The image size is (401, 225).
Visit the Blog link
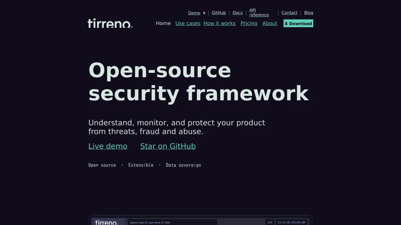(x=309, y=13)
